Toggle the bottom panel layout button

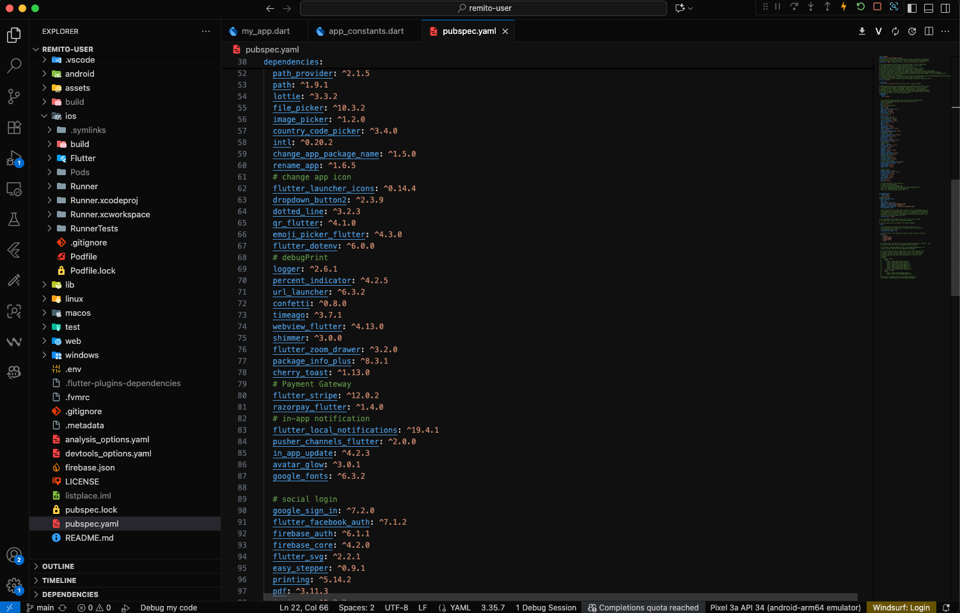(x=929, y=8)
